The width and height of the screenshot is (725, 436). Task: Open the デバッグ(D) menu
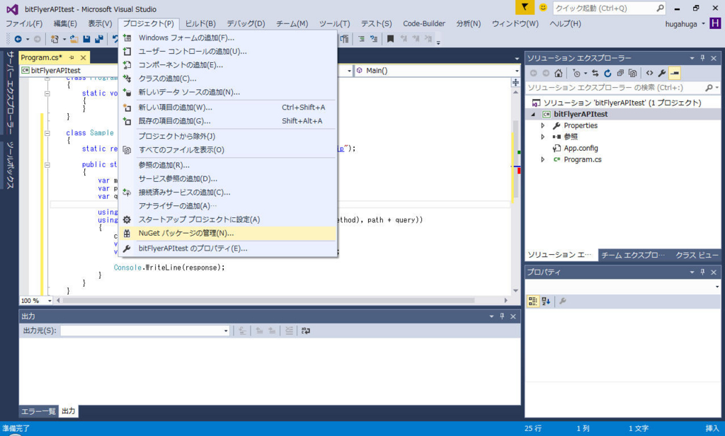pos(246,23)
